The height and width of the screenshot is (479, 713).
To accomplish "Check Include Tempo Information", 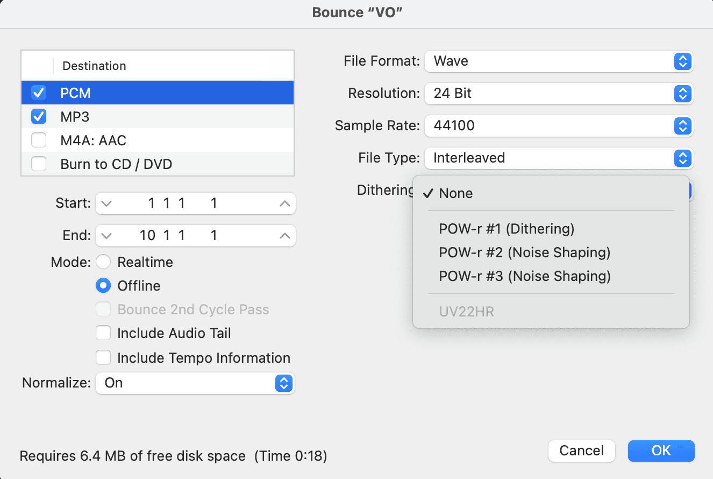I will pyautogui.click(x=103, y=357).
